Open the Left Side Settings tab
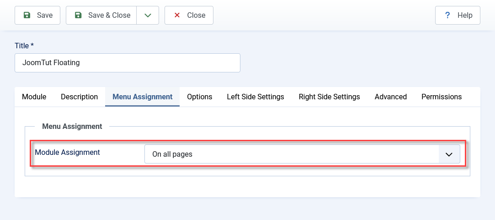Viewport: 495px width, 220px height. click(255, 97)
